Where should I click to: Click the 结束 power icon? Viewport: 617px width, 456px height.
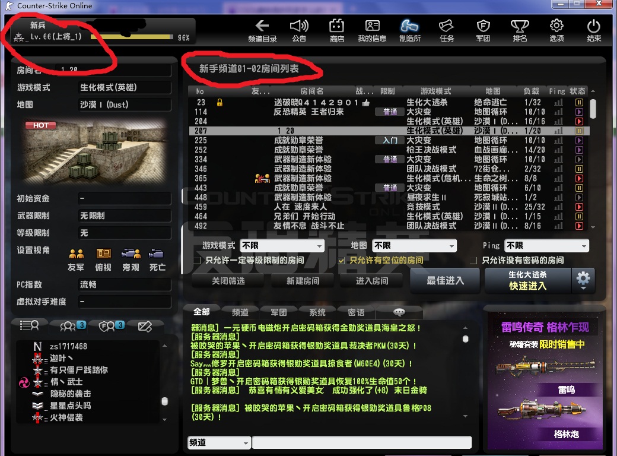click(593, 26)
